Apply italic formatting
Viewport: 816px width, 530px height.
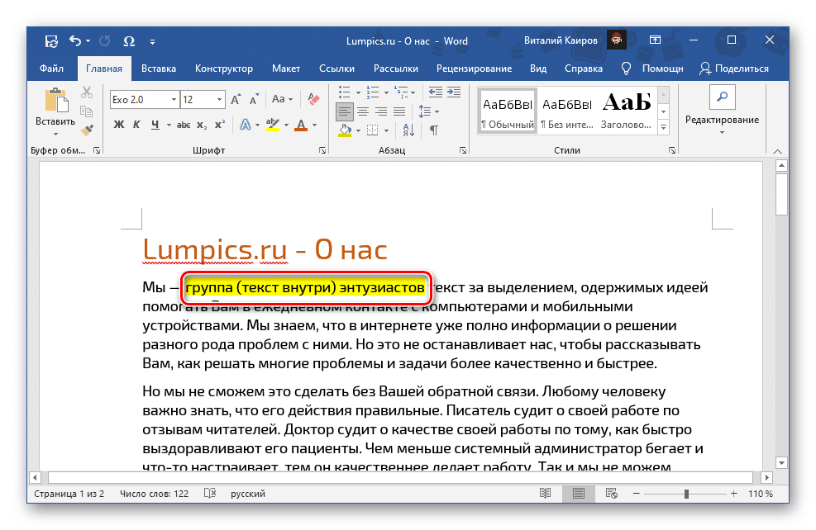[x=136, y=123]
